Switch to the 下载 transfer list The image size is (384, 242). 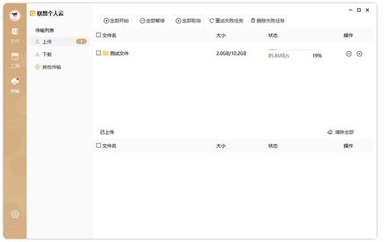(x=47, y=54)
